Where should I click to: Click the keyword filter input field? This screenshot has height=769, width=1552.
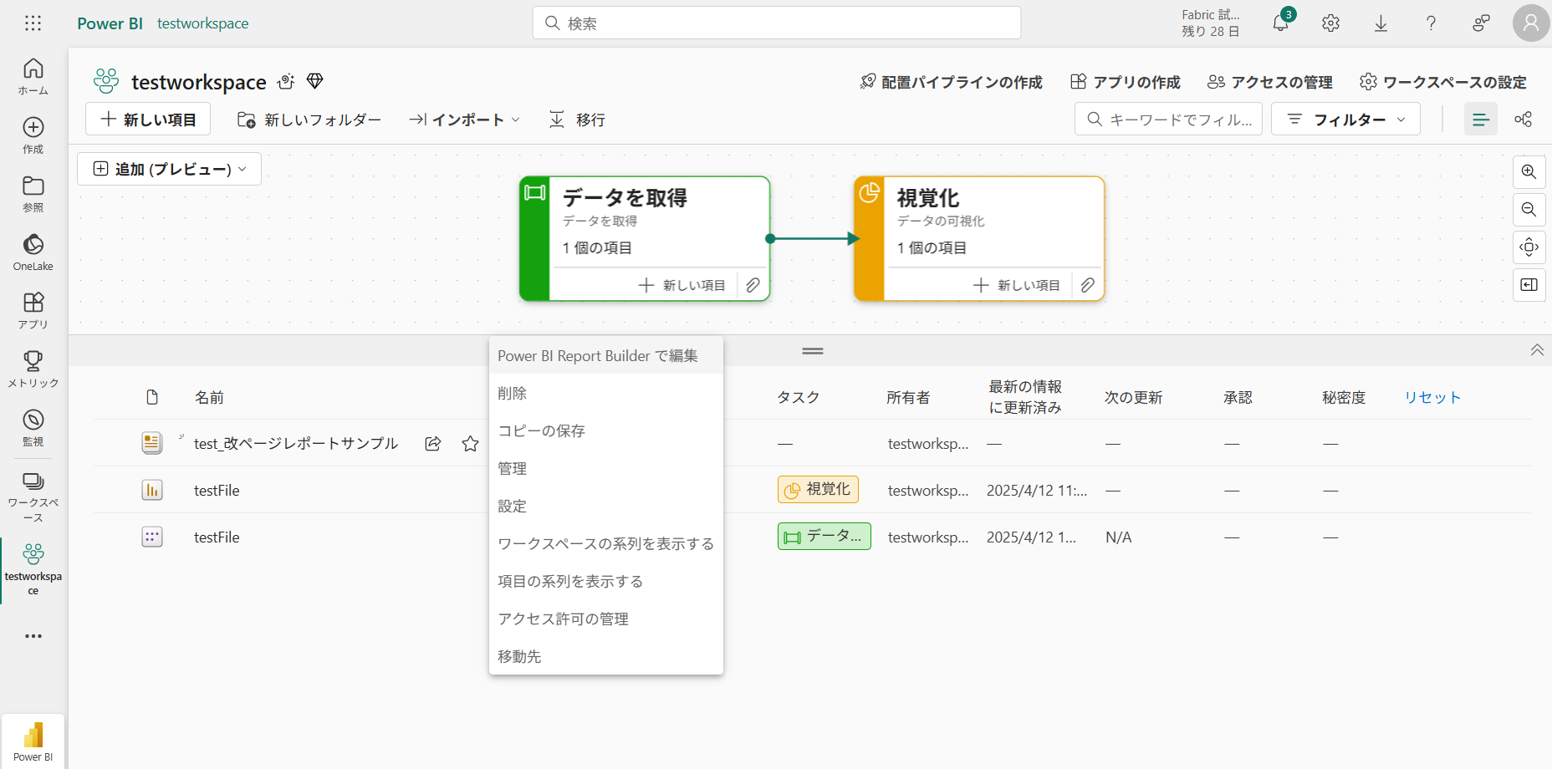(1168, 120)
